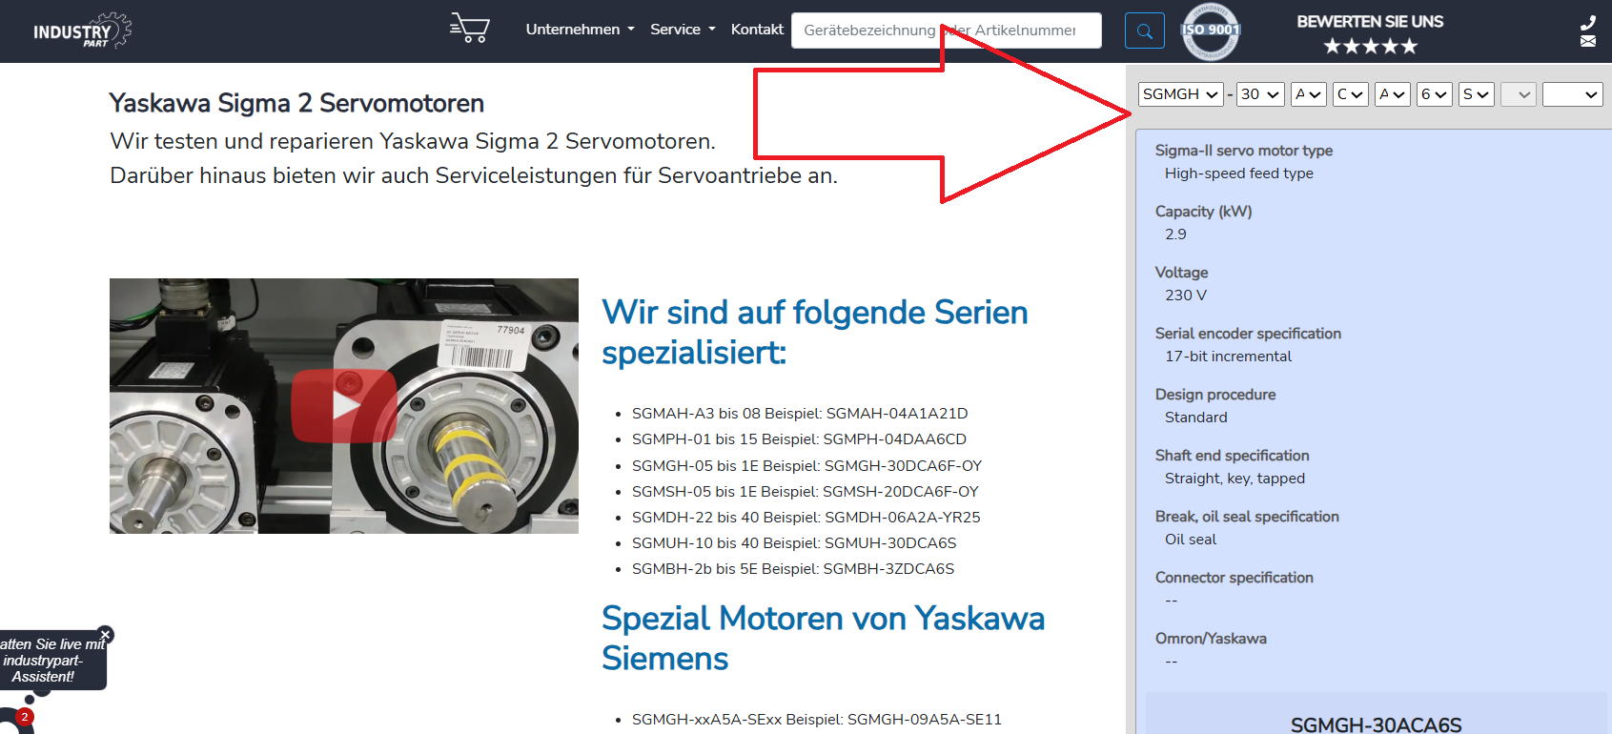This screenshot has width=1612, height=734.
Task: Open the oil seal dropdown showing S
Action: click(x=1477, y=94)
